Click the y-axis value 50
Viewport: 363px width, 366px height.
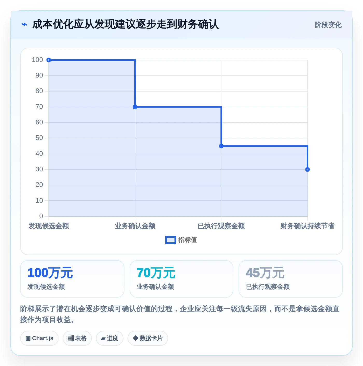click(39, 138)
